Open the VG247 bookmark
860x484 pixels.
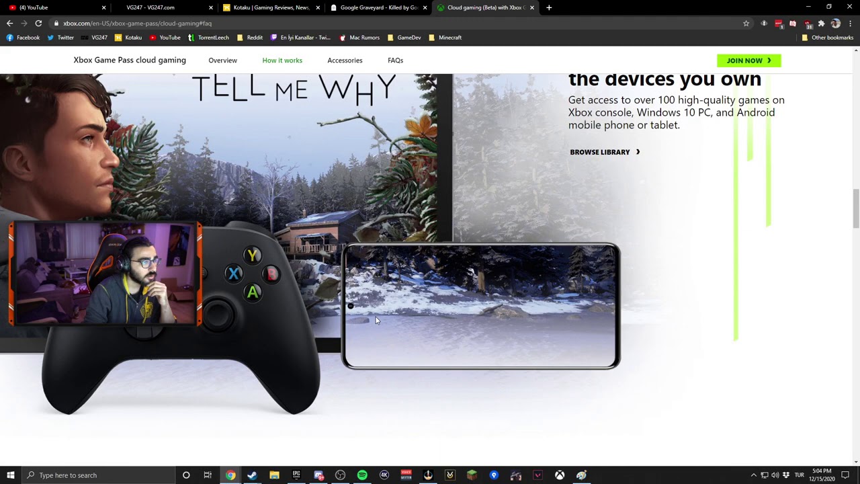94,38
